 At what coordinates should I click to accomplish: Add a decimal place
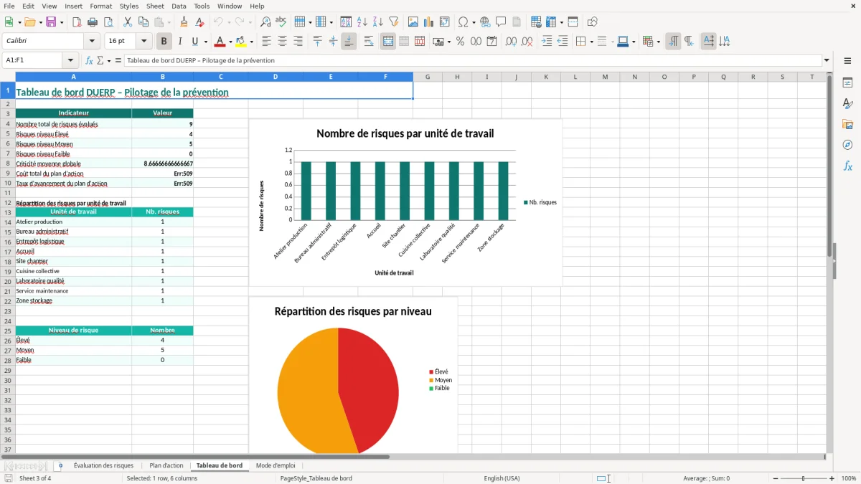tap(511, 42)
